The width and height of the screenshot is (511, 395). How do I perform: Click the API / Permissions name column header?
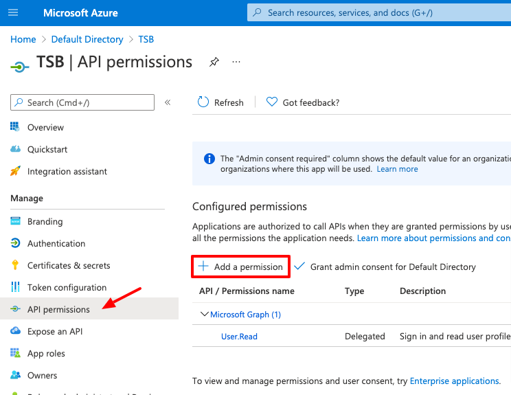click(247, 291)
